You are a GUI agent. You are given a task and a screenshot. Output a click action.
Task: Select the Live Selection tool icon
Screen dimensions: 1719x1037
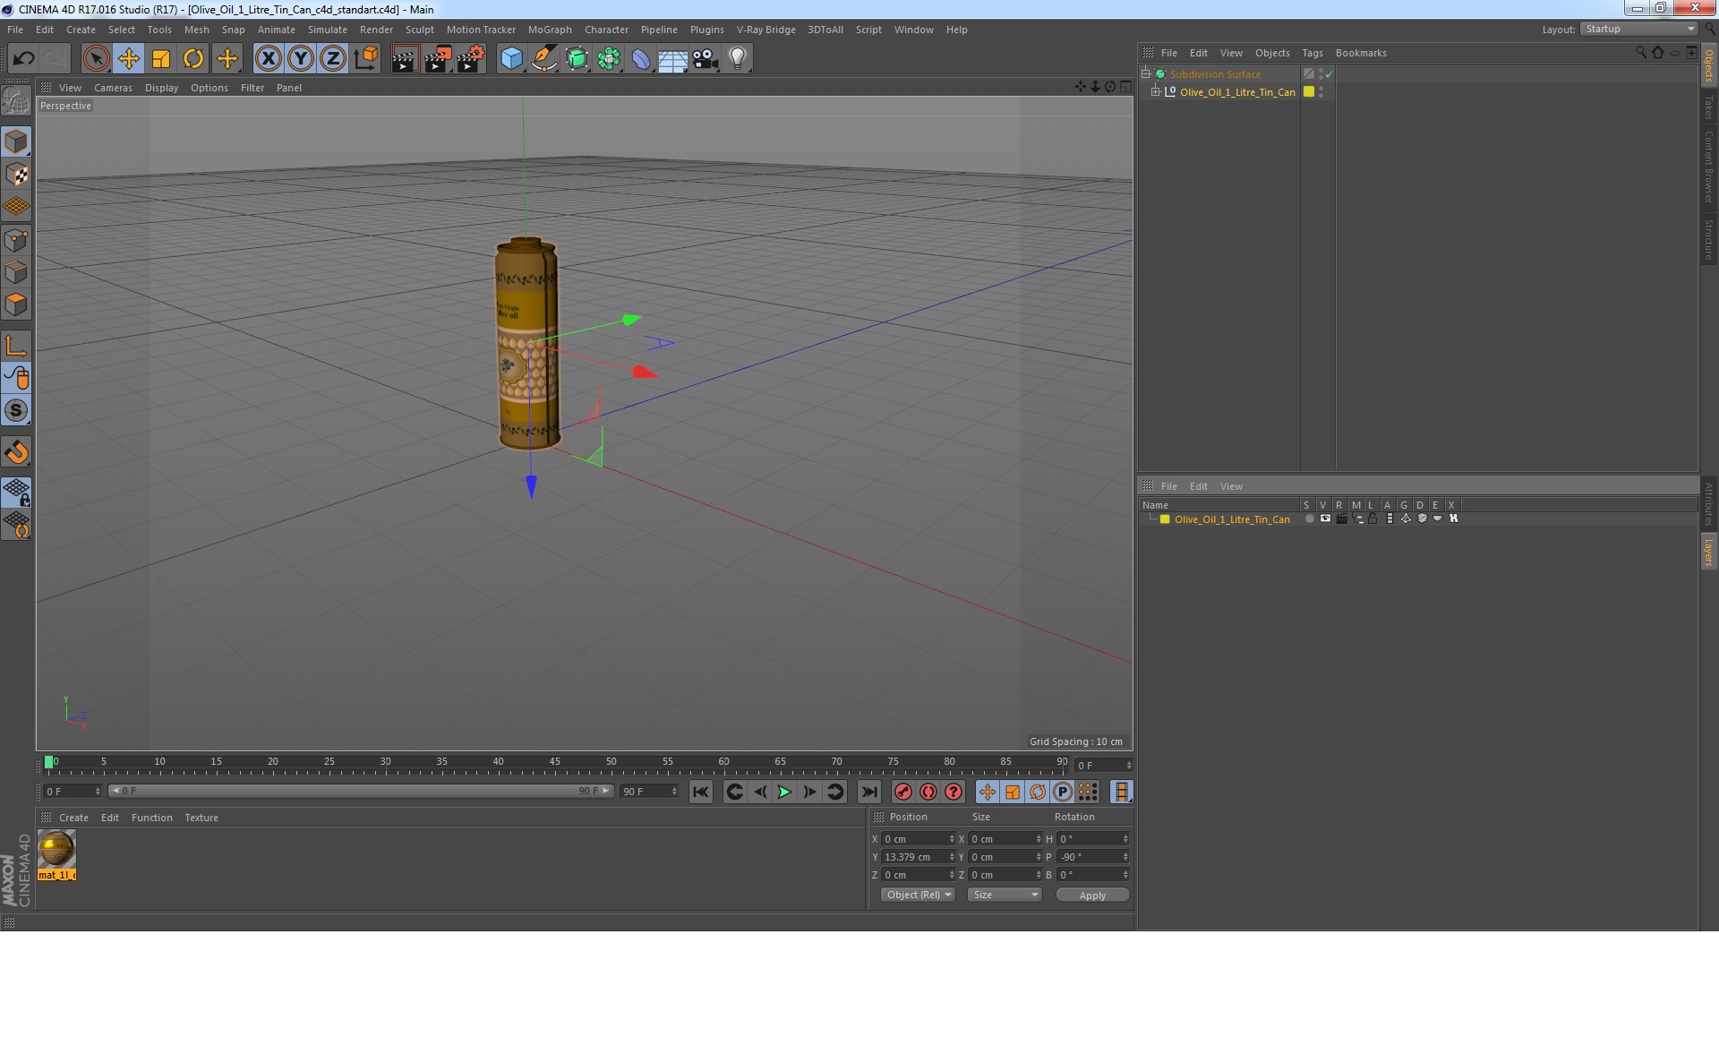pos(95,56)
